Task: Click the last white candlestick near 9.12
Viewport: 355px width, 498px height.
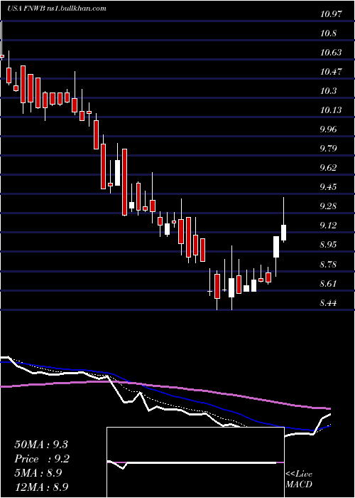Action: point(284,233)
